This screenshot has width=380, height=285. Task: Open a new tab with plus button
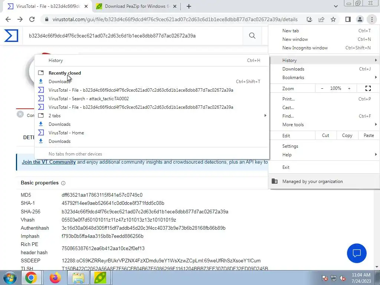pyautogui.click(x=189, y=7)
